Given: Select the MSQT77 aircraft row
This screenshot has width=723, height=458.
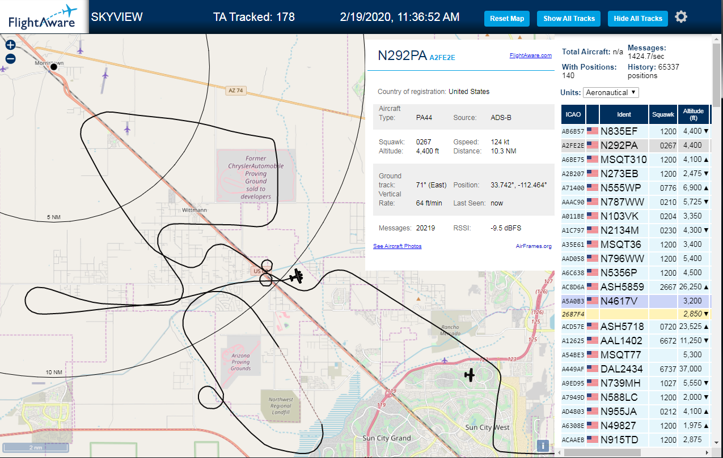Looking at the screenshot, I should [636, 355].
